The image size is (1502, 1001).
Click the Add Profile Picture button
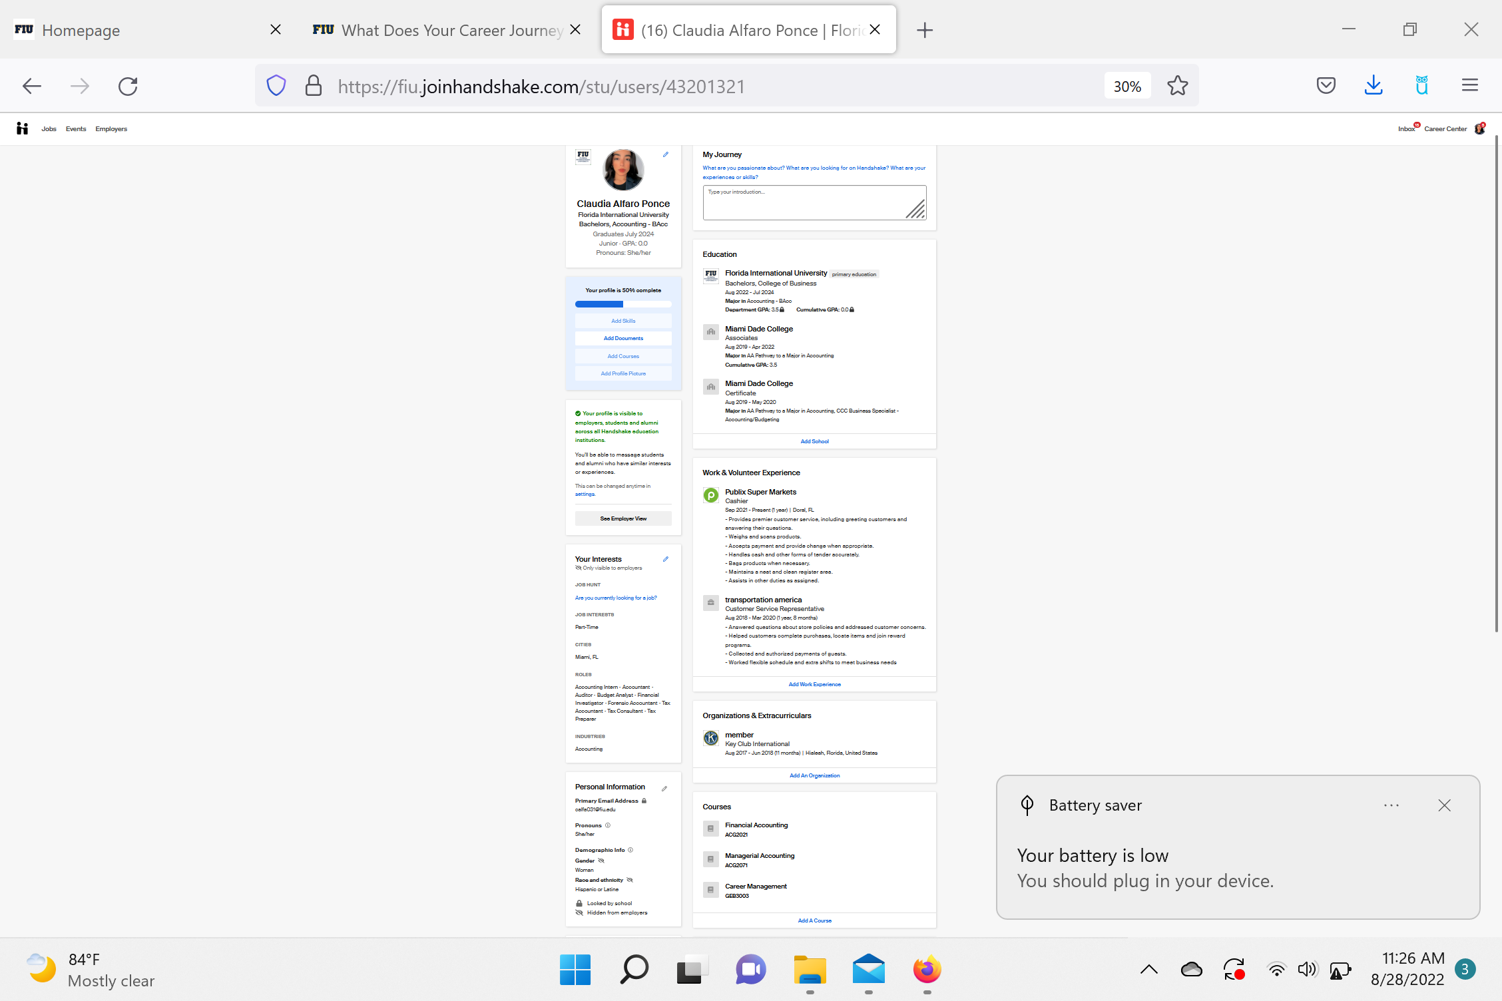(623, 373)
